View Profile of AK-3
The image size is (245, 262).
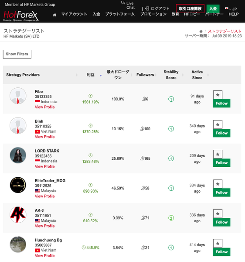45,226
